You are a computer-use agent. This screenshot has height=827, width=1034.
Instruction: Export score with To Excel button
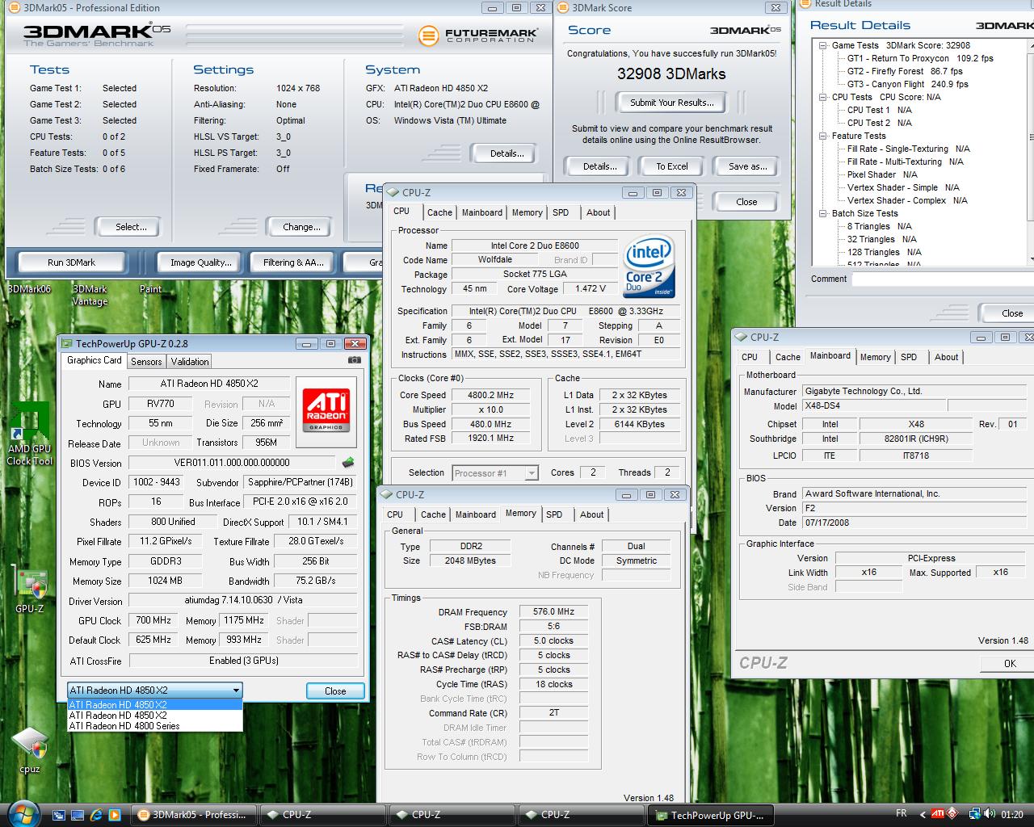[x=672, y=166]
